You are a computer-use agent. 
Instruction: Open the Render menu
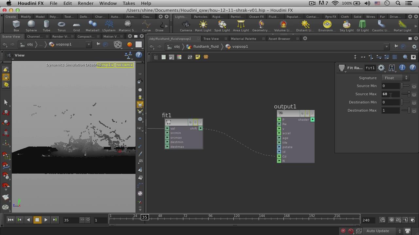point(86,3)
